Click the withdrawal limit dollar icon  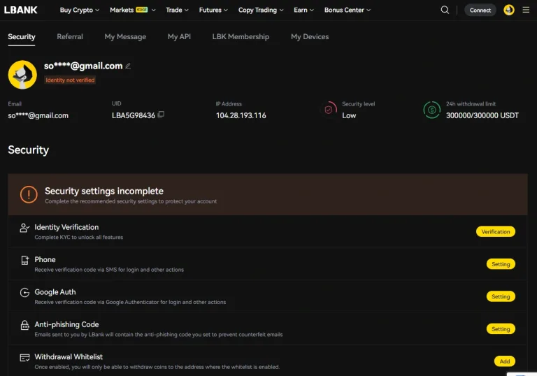432,110
